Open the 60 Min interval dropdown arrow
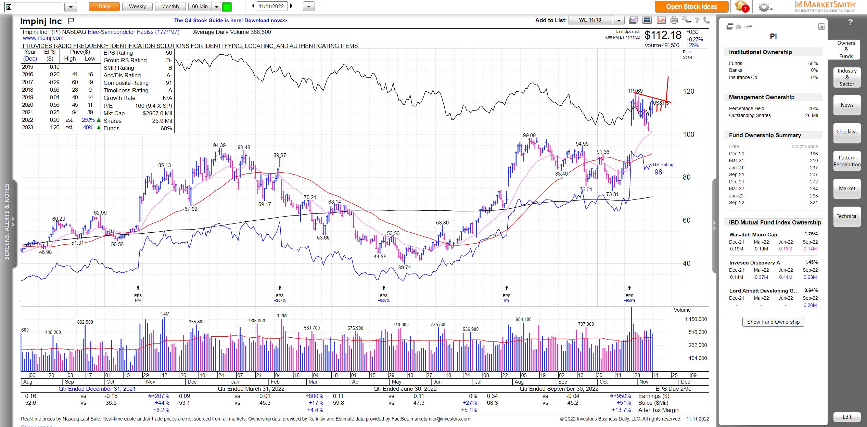The width and height of the screenshot is (867, 427). pos(216,7)
